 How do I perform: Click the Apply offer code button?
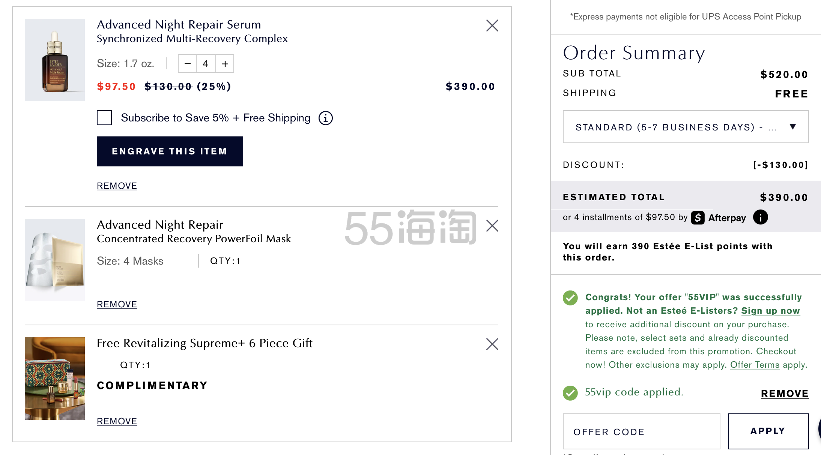768,431
